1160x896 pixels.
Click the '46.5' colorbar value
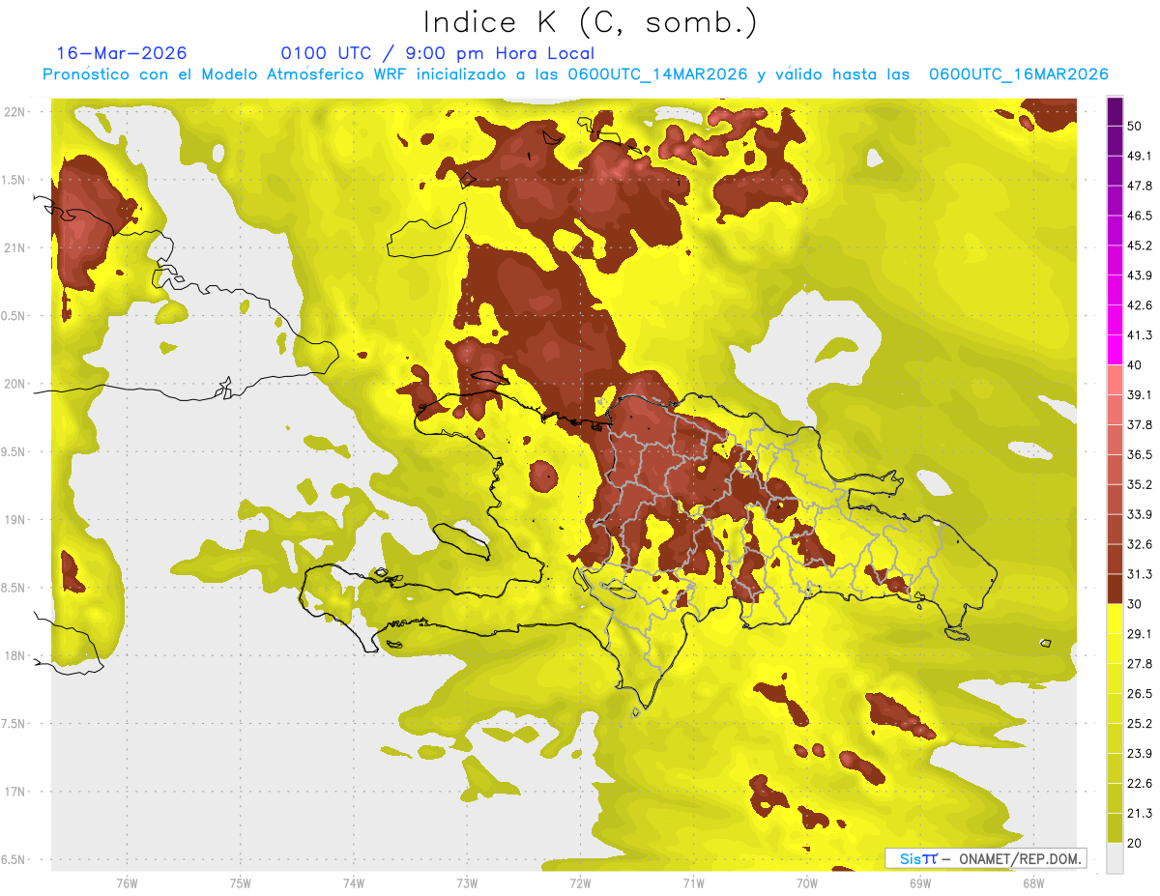[x=1140, y=216]
